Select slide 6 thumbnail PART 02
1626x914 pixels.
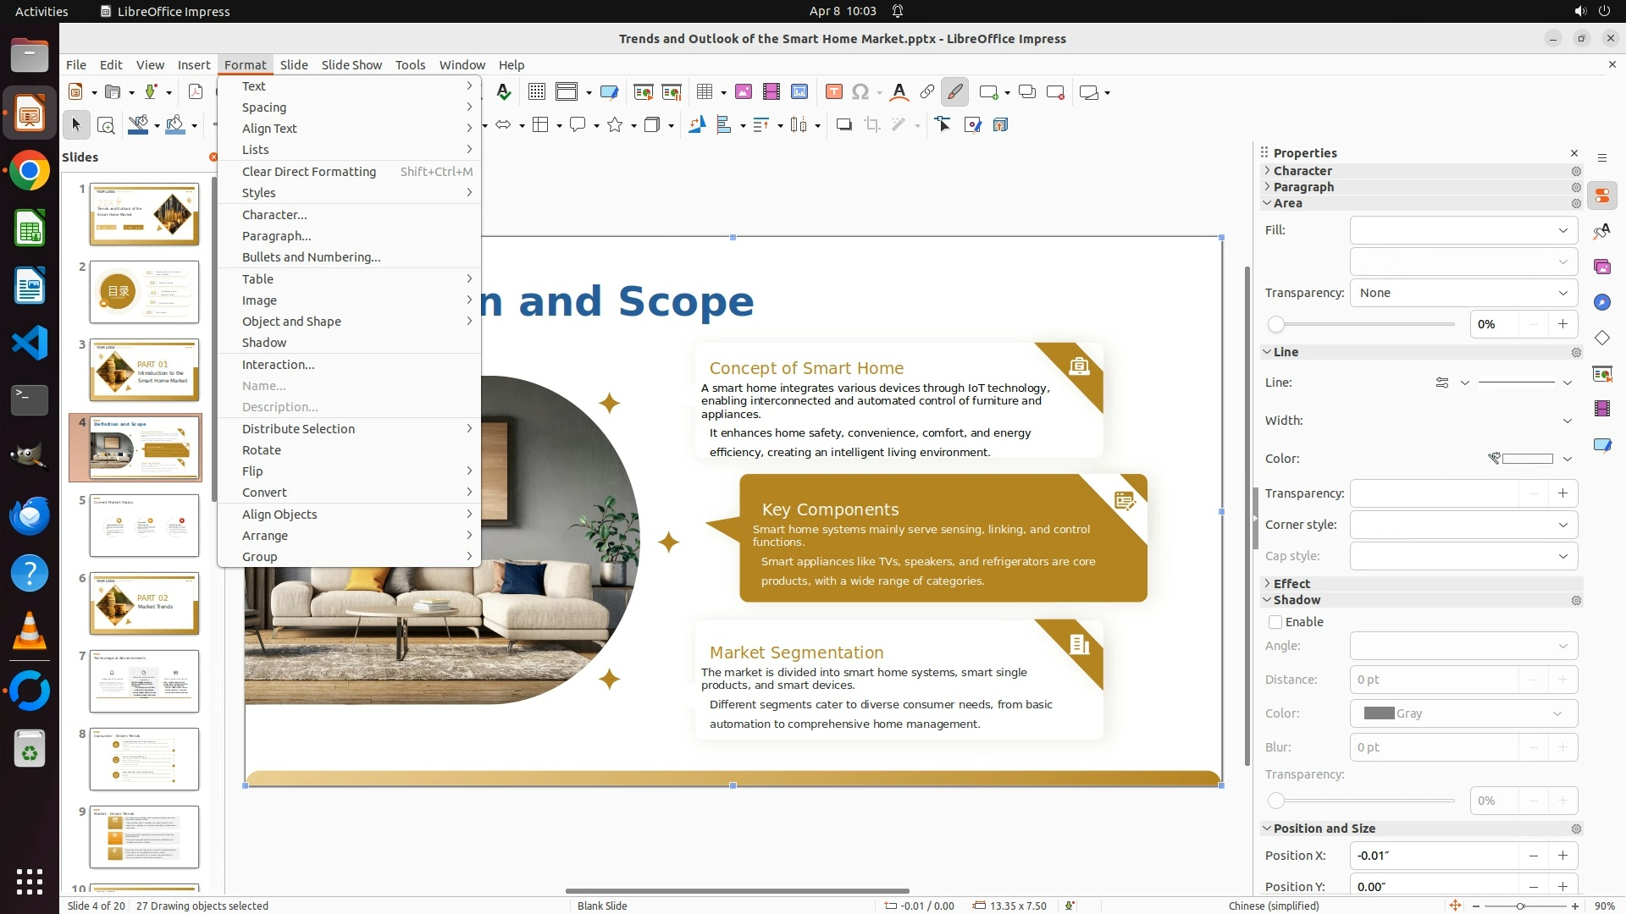pyautogui.click(x=145, y=603)
